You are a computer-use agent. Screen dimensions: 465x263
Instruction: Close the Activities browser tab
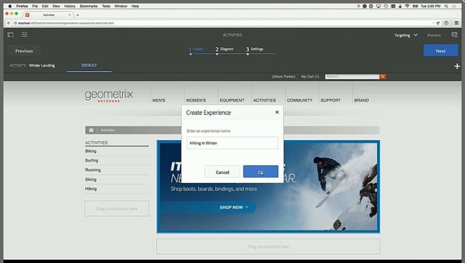[x=70, y=15]
